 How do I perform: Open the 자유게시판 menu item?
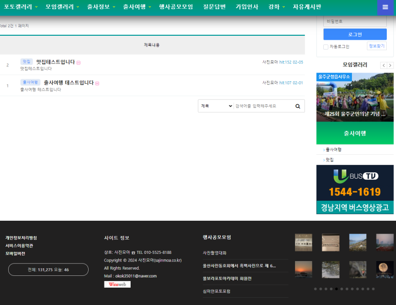click(x=307, y=7)
